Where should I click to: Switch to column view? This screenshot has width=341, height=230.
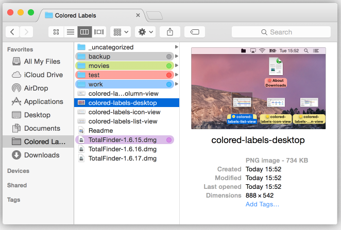click(84, 32)
